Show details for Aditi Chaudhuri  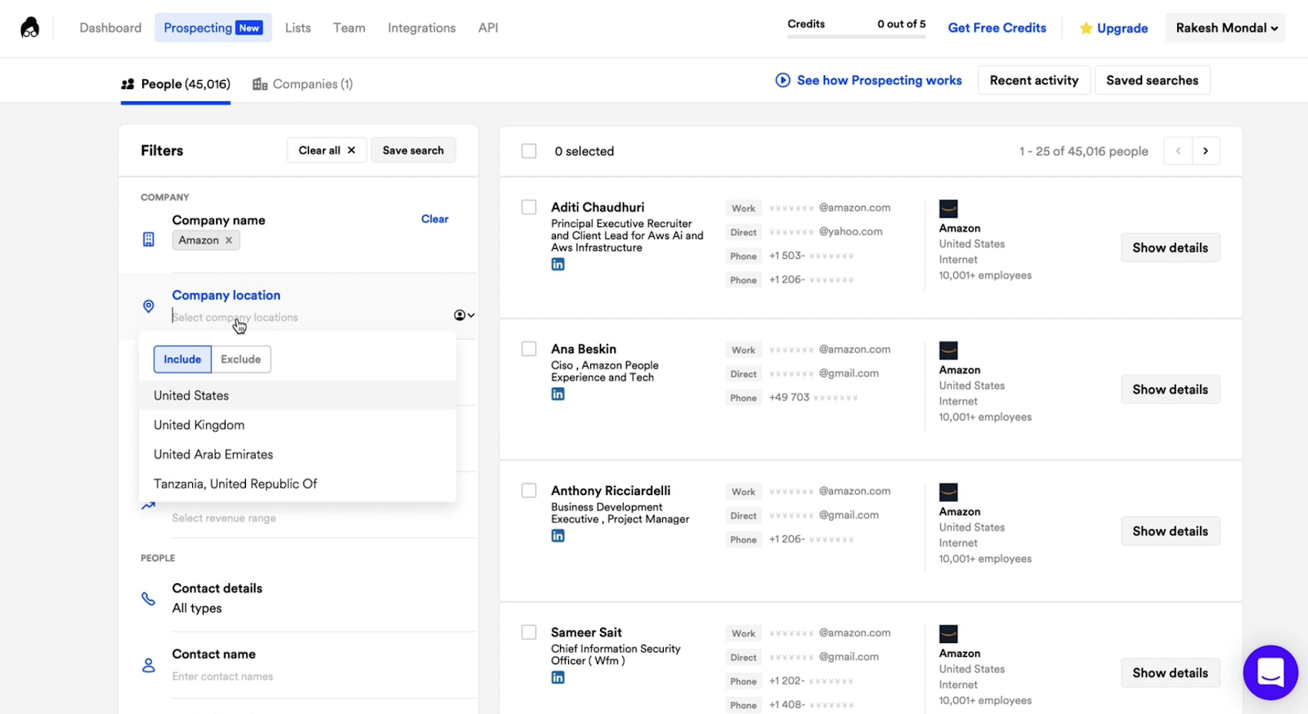1170,248
